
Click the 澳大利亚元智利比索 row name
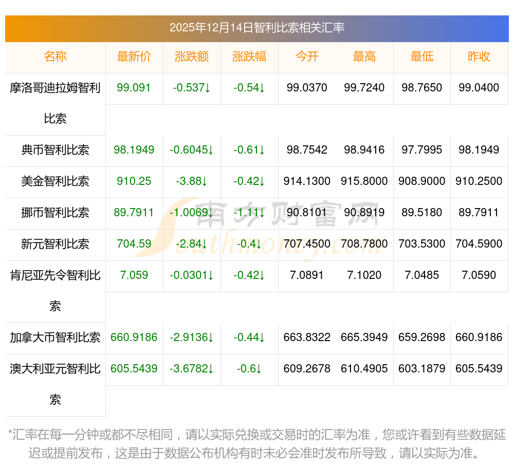(x=55, y=384)
